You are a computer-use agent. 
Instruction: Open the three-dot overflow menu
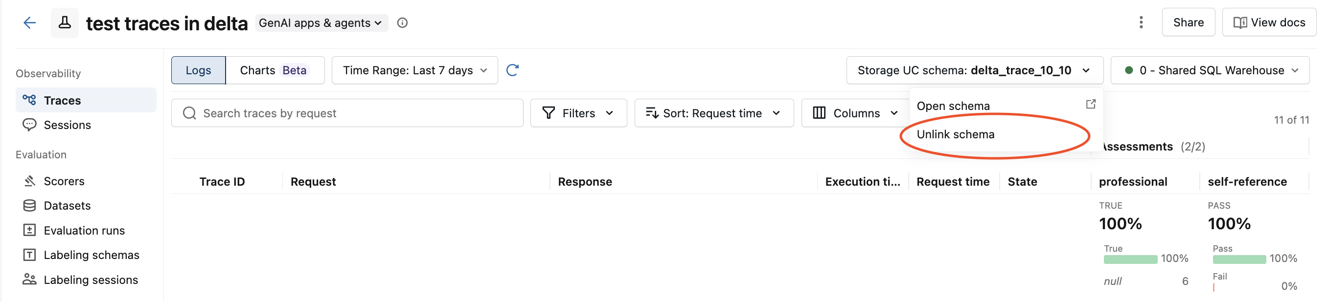point(1140,22)
